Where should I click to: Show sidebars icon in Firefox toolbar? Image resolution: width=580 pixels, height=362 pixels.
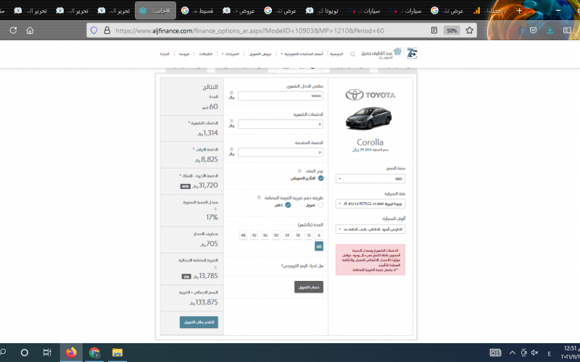[x=567, y=30]
